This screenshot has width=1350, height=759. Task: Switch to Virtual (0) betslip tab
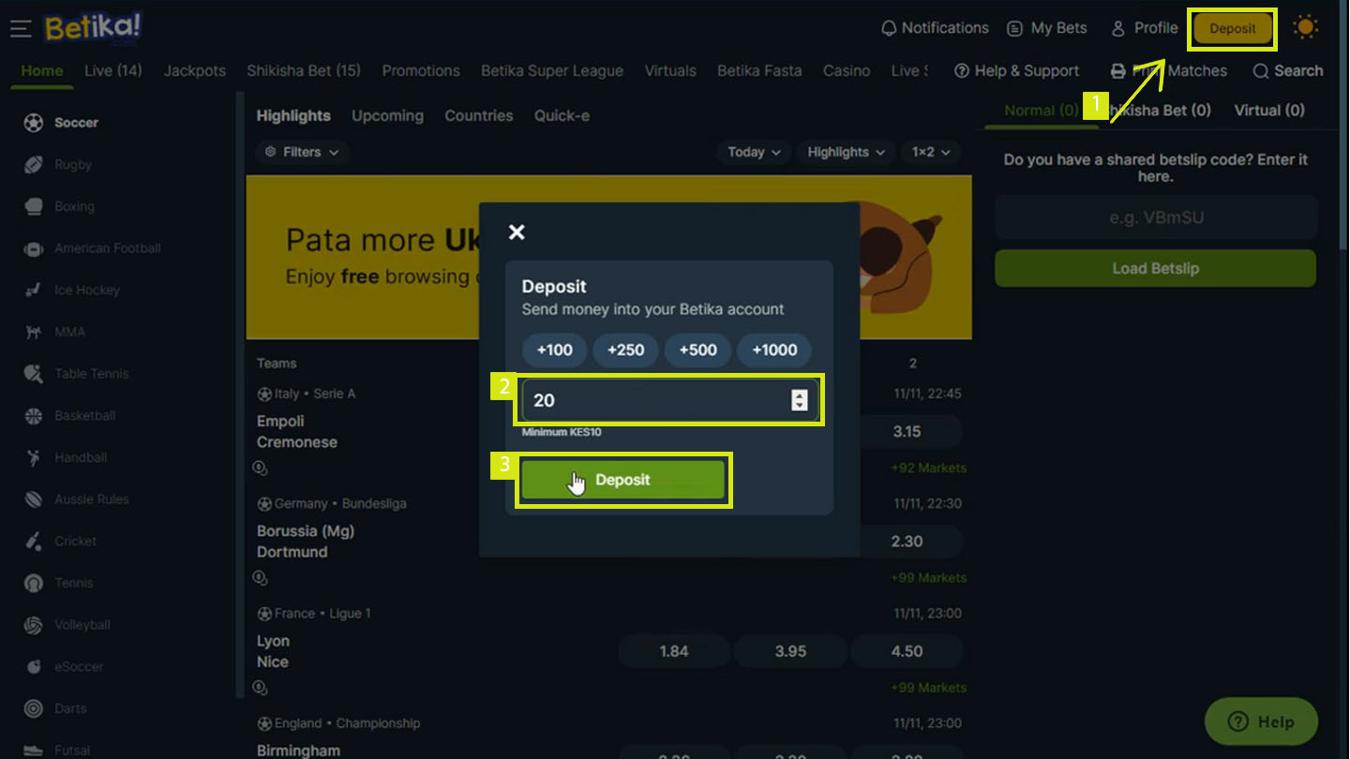point(1269,111)
